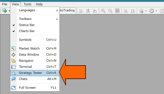Open the Navigator panel
The width and height of the screenshot is (164, 94).
click(x=35, y=61)
